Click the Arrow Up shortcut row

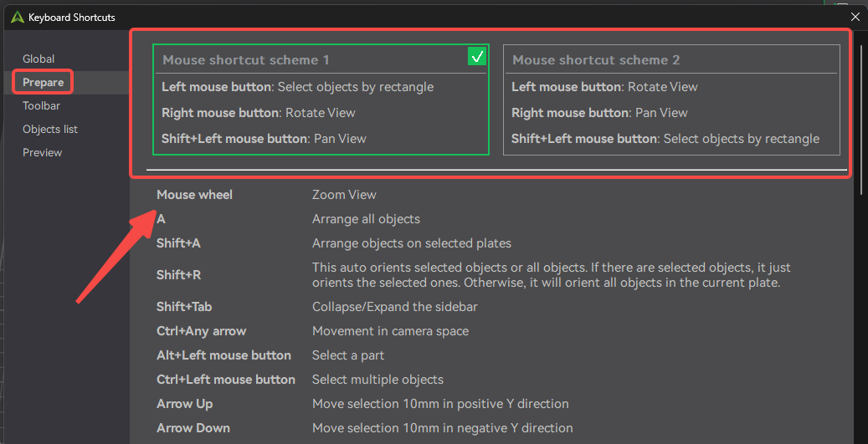click(x=185, y=404)
